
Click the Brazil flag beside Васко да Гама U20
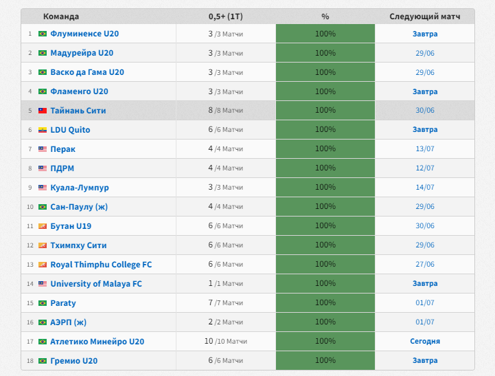click(x=43, y=72)
